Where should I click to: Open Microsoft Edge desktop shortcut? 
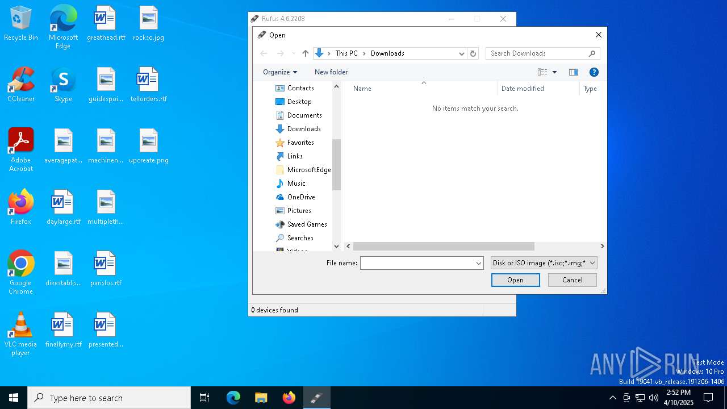[63, 27]
